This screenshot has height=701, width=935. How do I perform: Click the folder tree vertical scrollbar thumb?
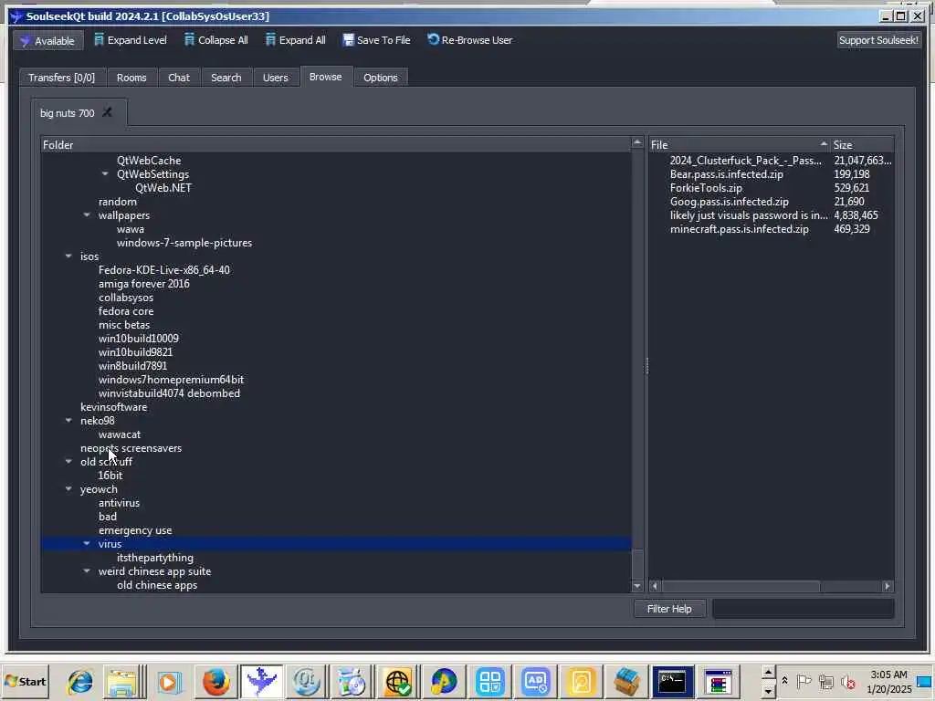636,562
